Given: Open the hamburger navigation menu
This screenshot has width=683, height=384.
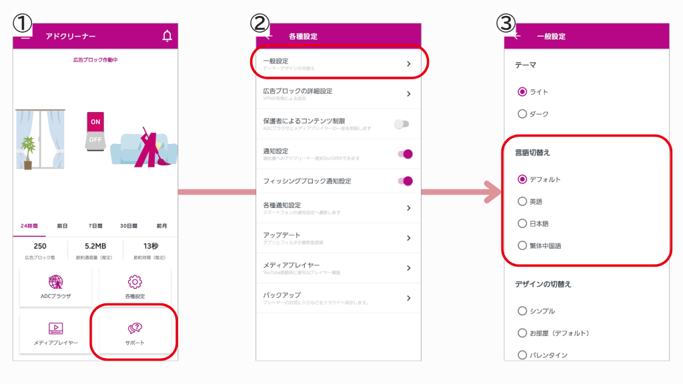Looking at the screenshot, I should [25, 36].
